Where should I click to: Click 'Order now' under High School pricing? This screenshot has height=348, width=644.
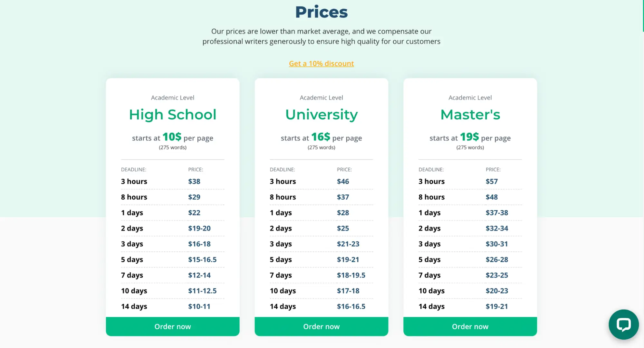click(172, 326)
